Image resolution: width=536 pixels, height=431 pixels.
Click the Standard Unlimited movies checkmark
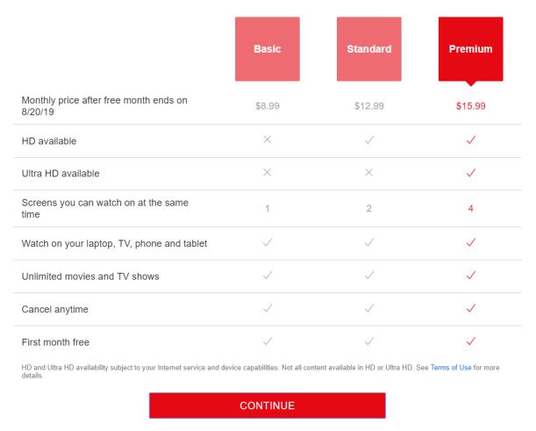point(368,275)
